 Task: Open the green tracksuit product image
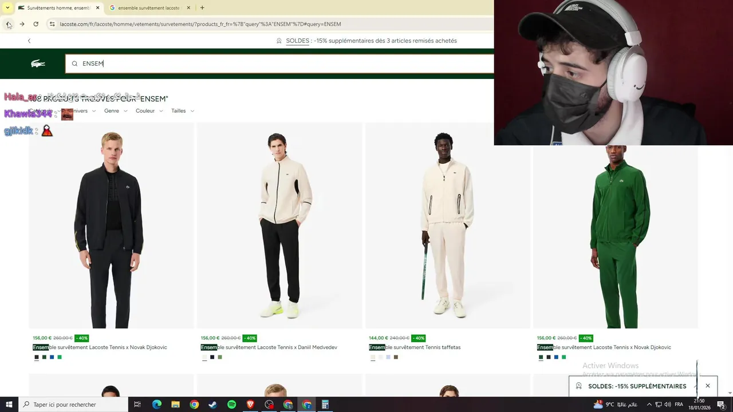pyautogui.click(x=615, y=237)
